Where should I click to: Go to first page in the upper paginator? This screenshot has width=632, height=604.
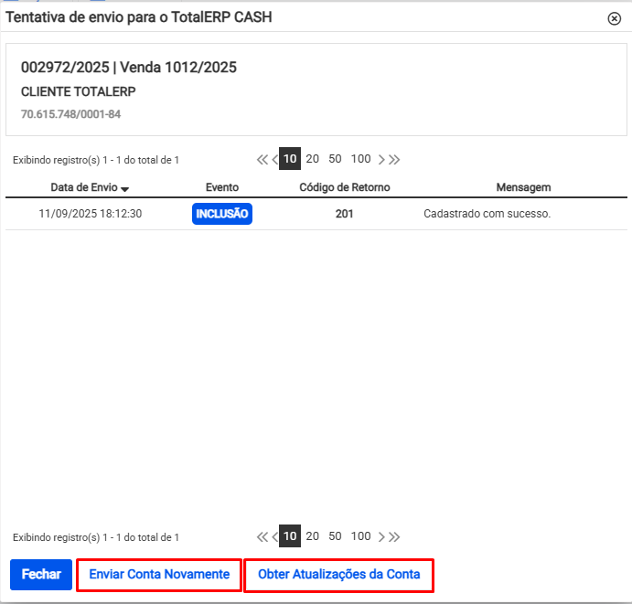click(262, 159)
